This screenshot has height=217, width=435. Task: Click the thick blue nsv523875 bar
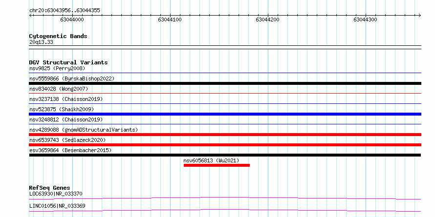click(x=225, y=114)
